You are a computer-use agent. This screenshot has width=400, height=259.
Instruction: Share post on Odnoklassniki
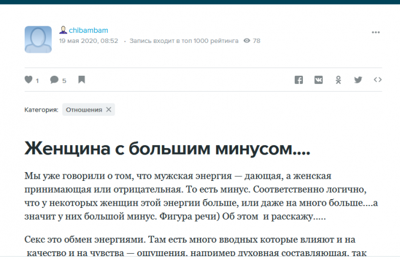click(338, 80)
